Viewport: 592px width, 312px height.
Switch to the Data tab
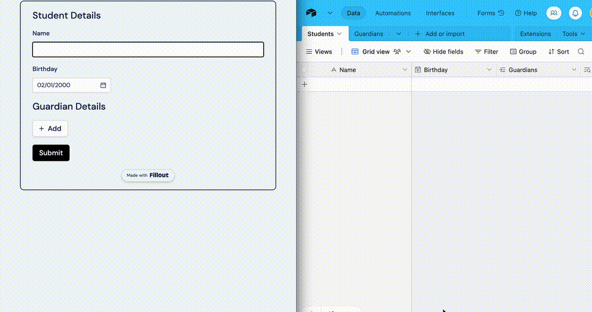[x=353, y=13]
